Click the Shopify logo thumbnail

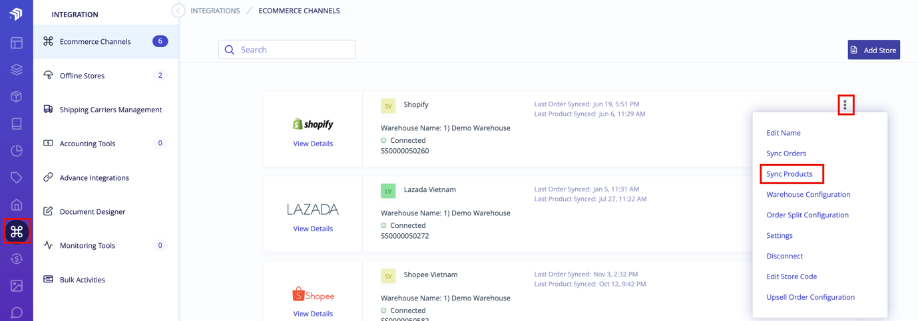pos(313,124)
